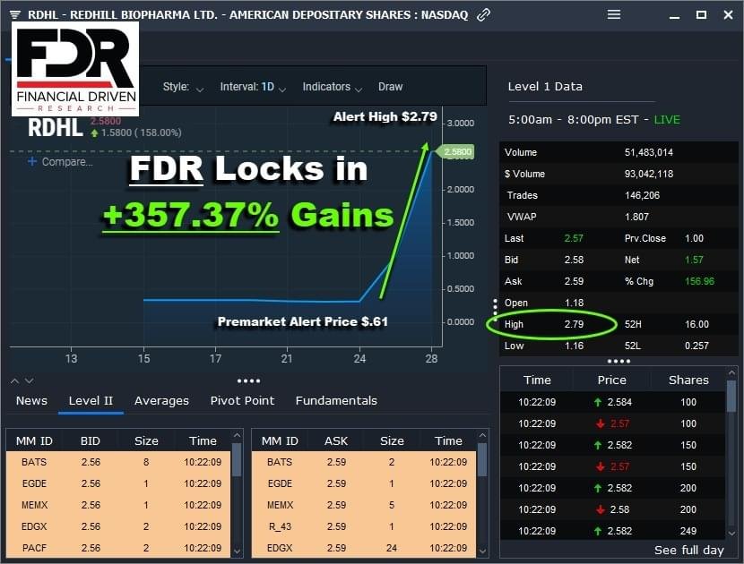Viewport: 744px width, 564px height.
Task: Select the R_43 ask row
Action: click(x=364, y=526)
